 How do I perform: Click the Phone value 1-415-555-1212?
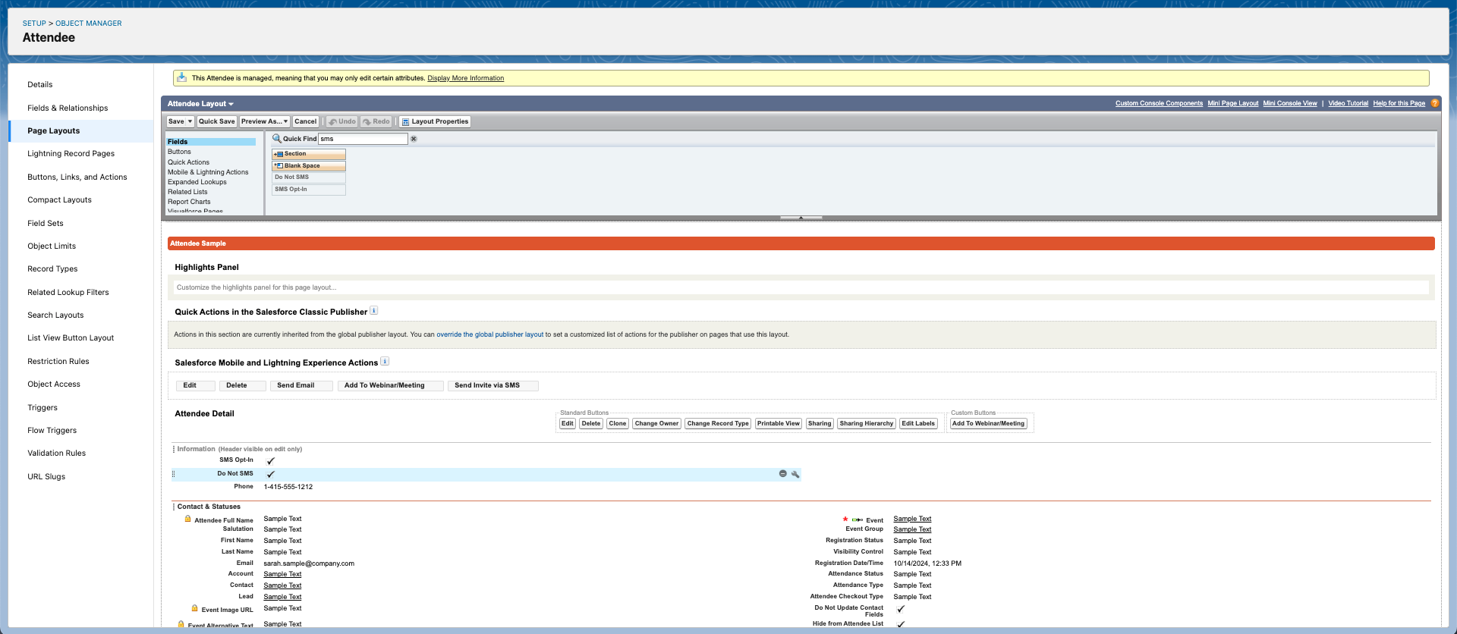(288, 487)
